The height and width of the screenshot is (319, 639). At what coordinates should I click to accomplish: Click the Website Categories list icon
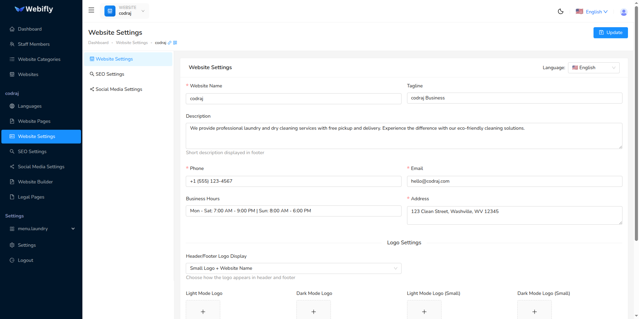coord(12,59)
